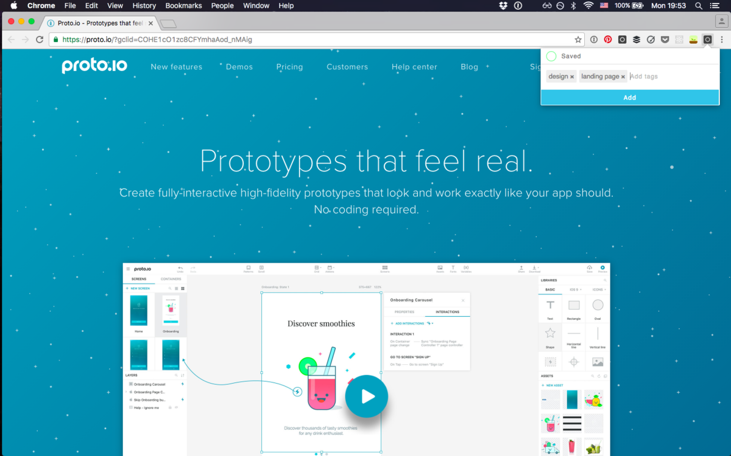Expand the Onboarding Page C layer
The height and width of the screenshot is (456, 731).
coord(125,392)
